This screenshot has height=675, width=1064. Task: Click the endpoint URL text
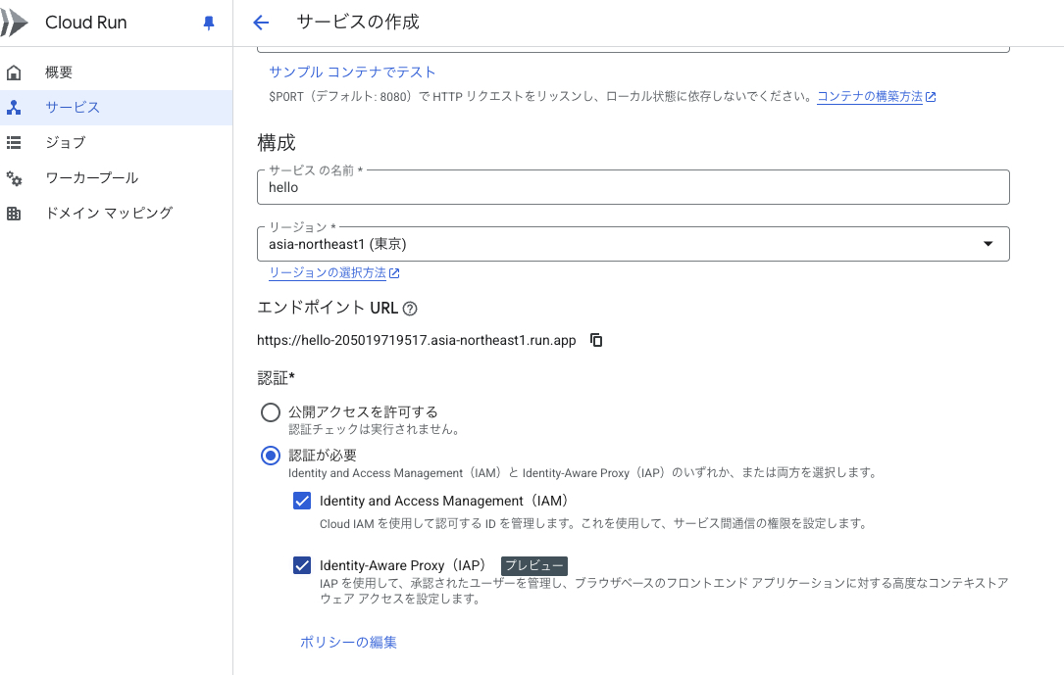pyautogui.click(x=417, y=340)
